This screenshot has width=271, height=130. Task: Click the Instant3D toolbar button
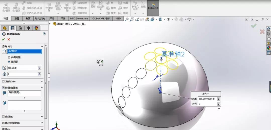click(153, 8)
